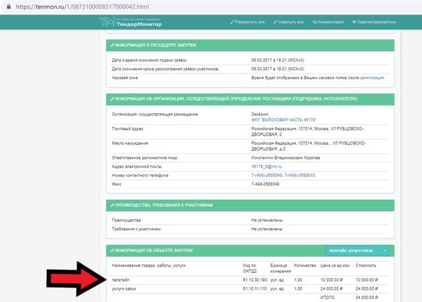Click the dropdown caret arrow on green button
The height and width of the screenshot is (302, 422).
pos(385,251)
